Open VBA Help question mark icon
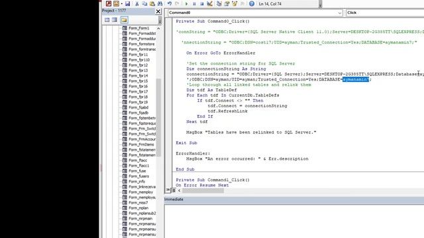 252,3
